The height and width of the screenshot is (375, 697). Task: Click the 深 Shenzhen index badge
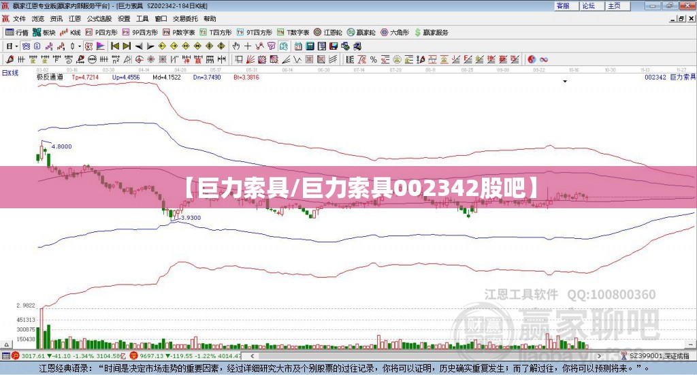135,356
